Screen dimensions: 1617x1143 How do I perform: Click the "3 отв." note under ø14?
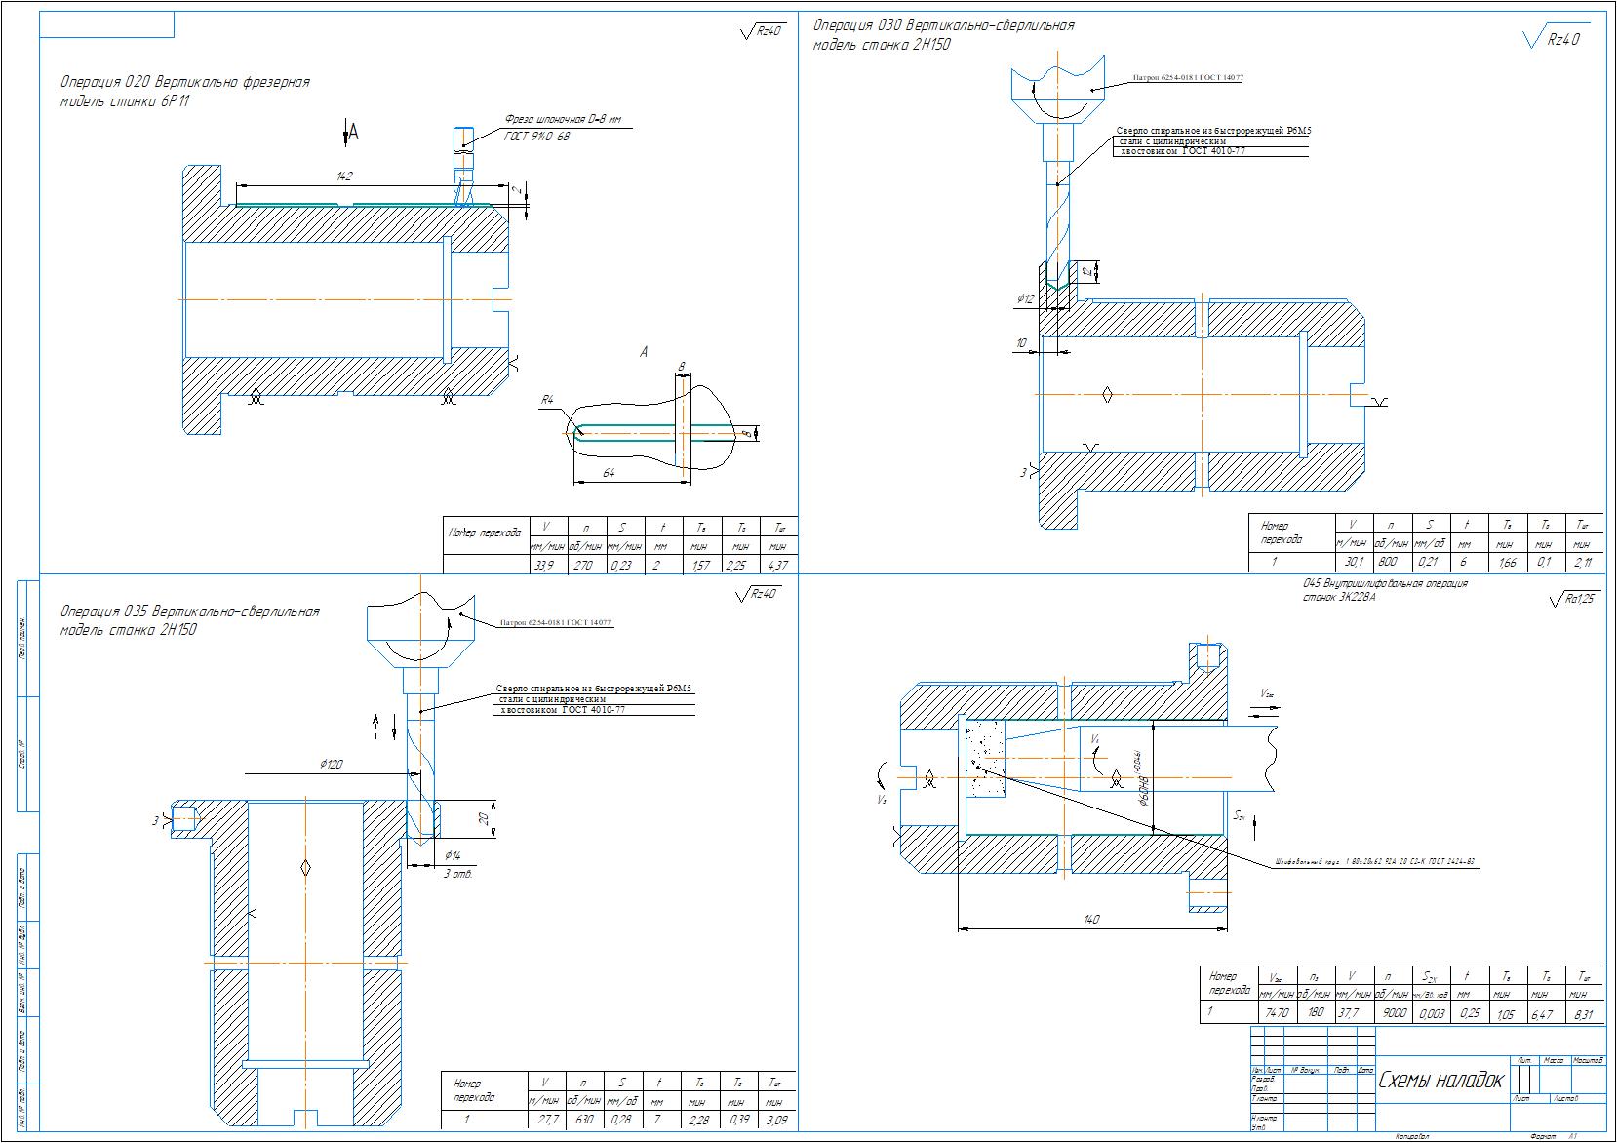(457, 874)
